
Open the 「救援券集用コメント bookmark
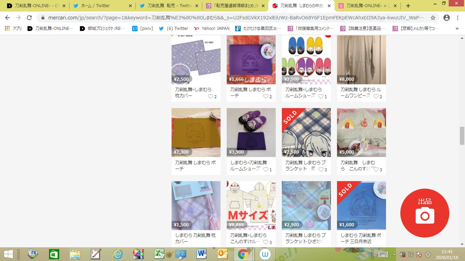pyautogui.click(x=311, y=29)
